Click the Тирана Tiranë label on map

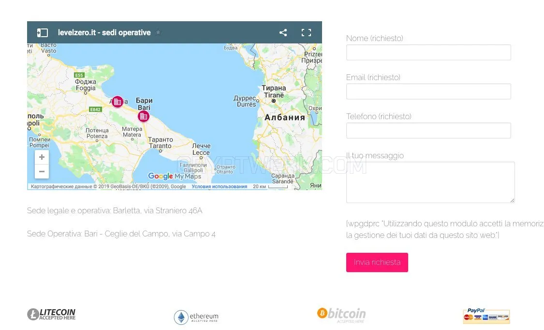point(274,91)
